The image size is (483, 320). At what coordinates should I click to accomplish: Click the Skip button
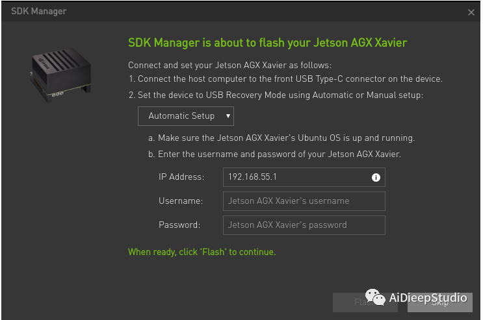click(x=440, y=302)
